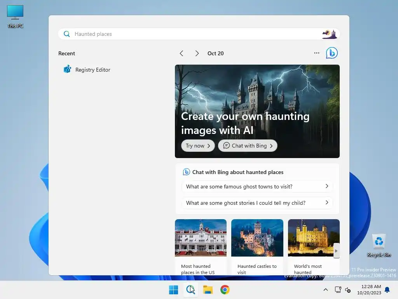This screenshot has height=299, width=398.
Task: Click chevron on ghost towns suggestion
Action: pos(326,186)
